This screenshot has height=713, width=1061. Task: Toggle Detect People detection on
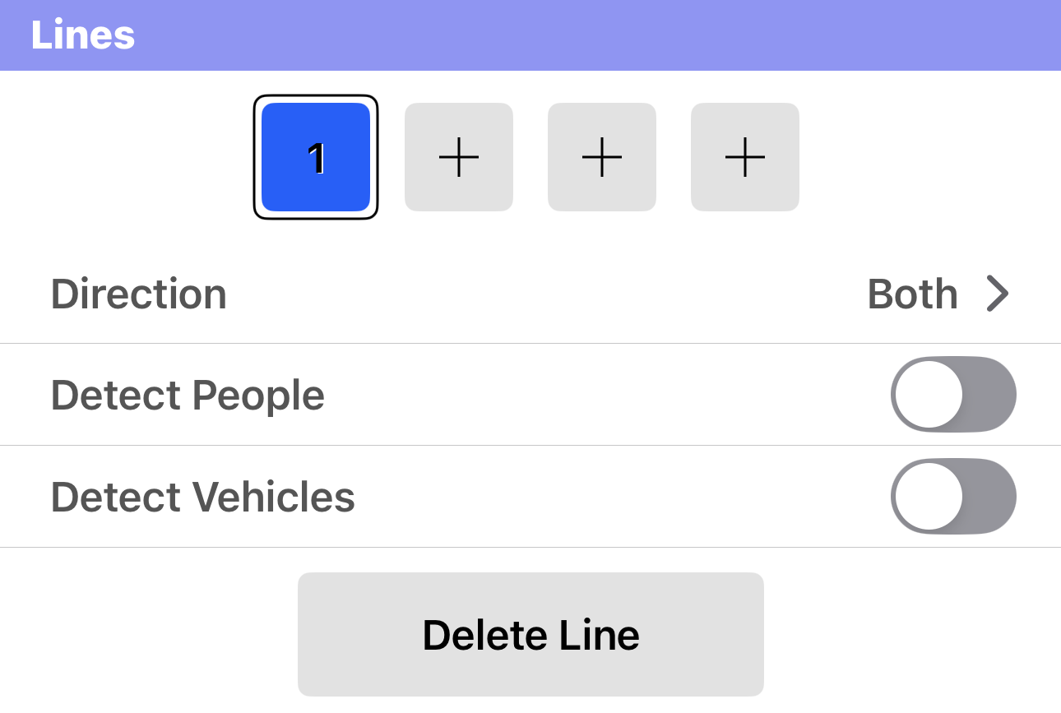point(953,394)
